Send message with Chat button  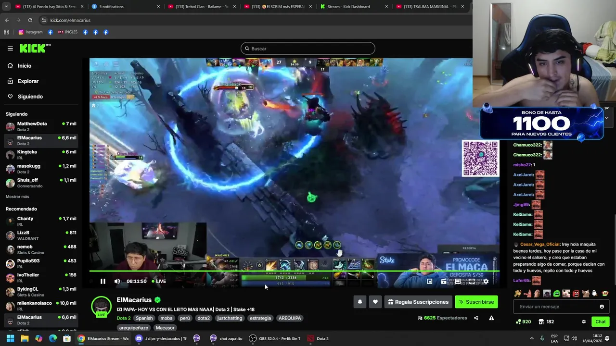pyautogui.click(x=601, y=321)
